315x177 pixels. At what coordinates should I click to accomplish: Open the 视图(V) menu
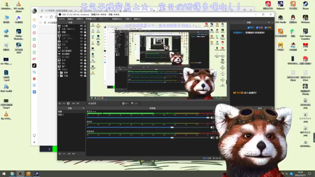[x=80, y=19]
